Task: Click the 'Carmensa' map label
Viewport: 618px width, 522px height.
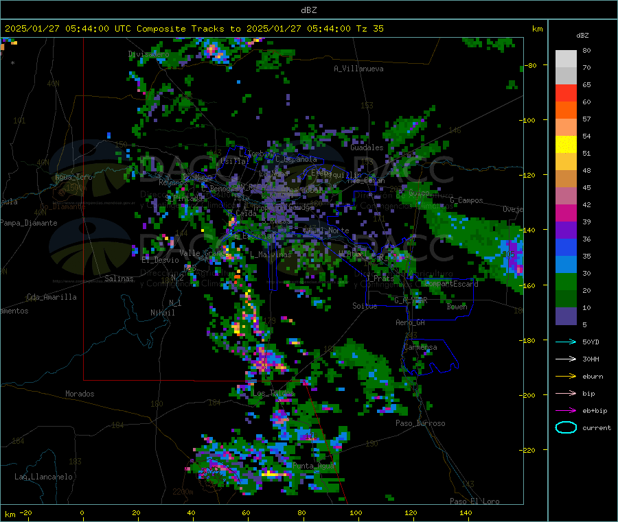Action: (x=420, y=347)
